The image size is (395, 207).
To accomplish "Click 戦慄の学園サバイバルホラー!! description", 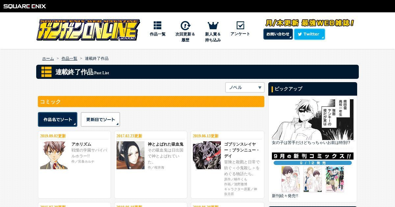I will [89, 153].
